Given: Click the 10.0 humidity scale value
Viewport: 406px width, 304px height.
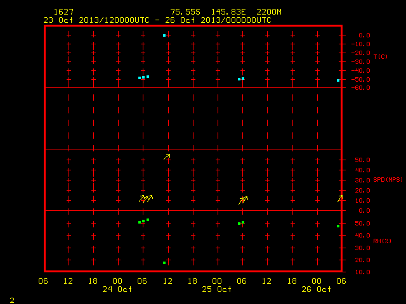Looking at the screenshot, I should 362,272.
